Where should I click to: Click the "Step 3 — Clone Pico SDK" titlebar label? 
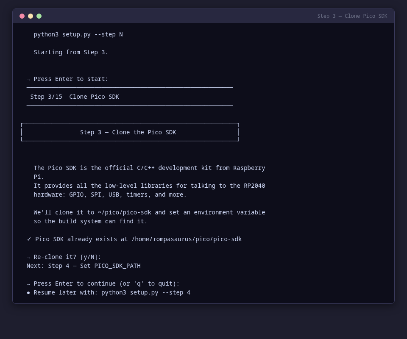pos(352,16)
